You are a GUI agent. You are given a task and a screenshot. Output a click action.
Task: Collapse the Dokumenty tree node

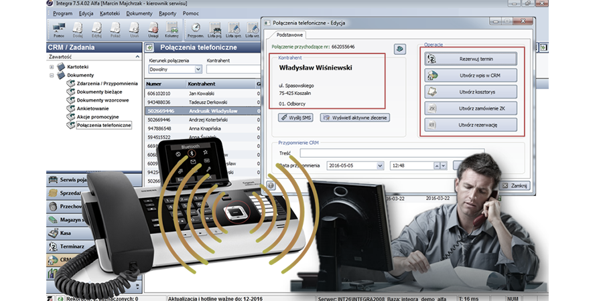click(52, 75)
